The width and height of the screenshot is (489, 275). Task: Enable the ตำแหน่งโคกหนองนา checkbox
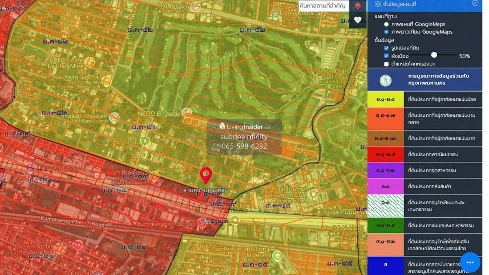point(386,64)
